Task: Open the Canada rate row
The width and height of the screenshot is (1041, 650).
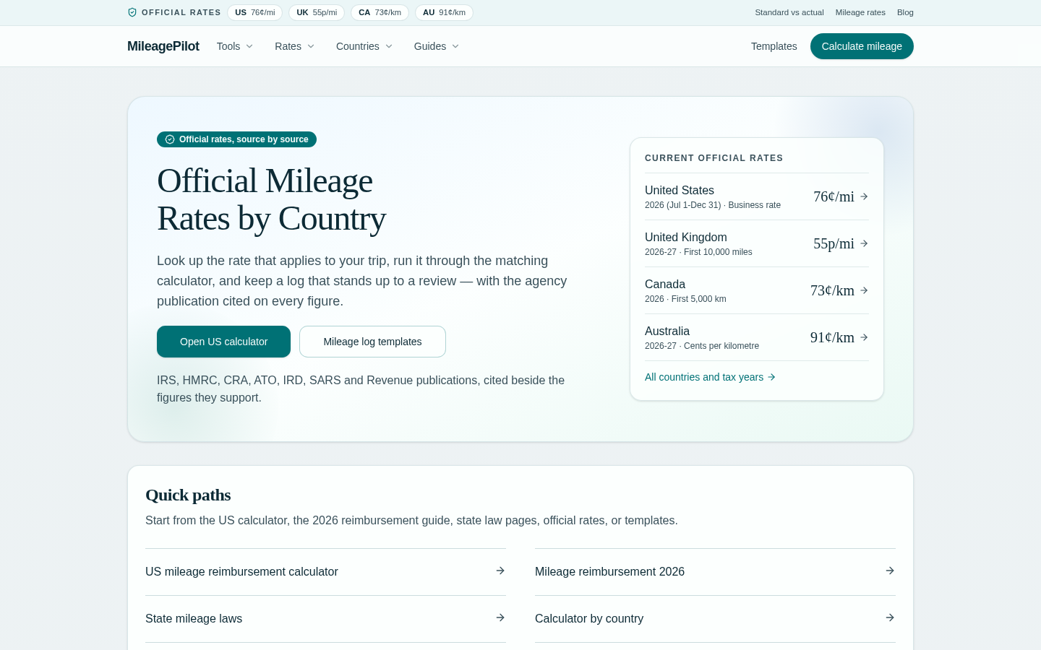Action: [757, 290]
